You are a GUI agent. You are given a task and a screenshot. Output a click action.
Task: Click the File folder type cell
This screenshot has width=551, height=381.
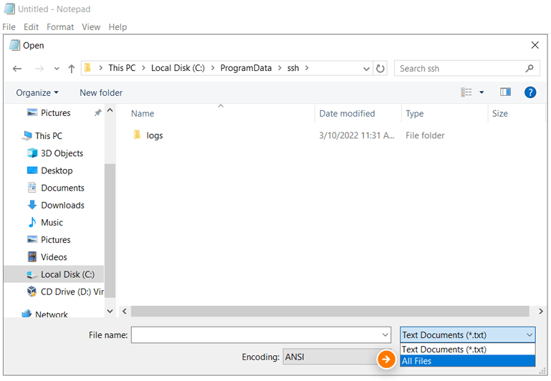425,135
